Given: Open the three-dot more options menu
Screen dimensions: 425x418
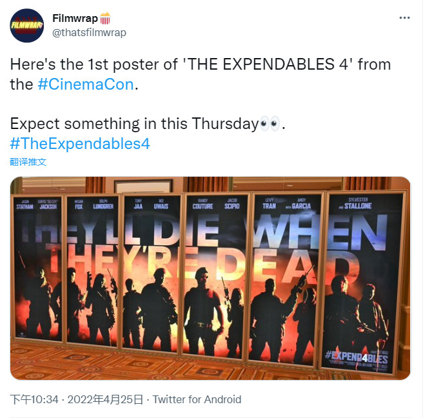Looking at the screenshot, I should click(x=404, y=18).
